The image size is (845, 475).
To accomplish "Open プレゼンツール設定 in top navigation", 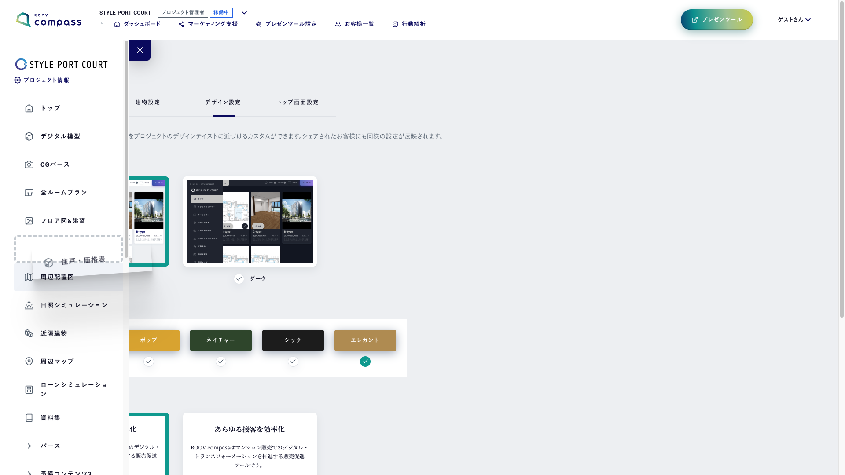I will [x=287, y=24].
